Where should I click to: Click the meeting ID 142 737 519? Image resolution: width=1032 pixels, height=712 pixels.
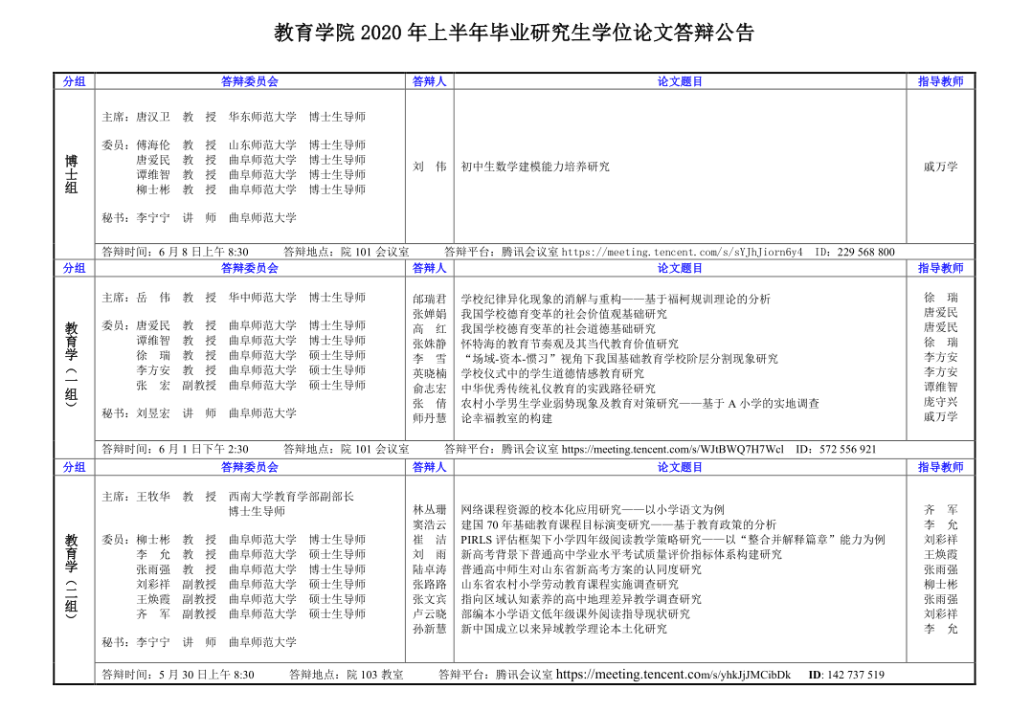pos(853,675)
